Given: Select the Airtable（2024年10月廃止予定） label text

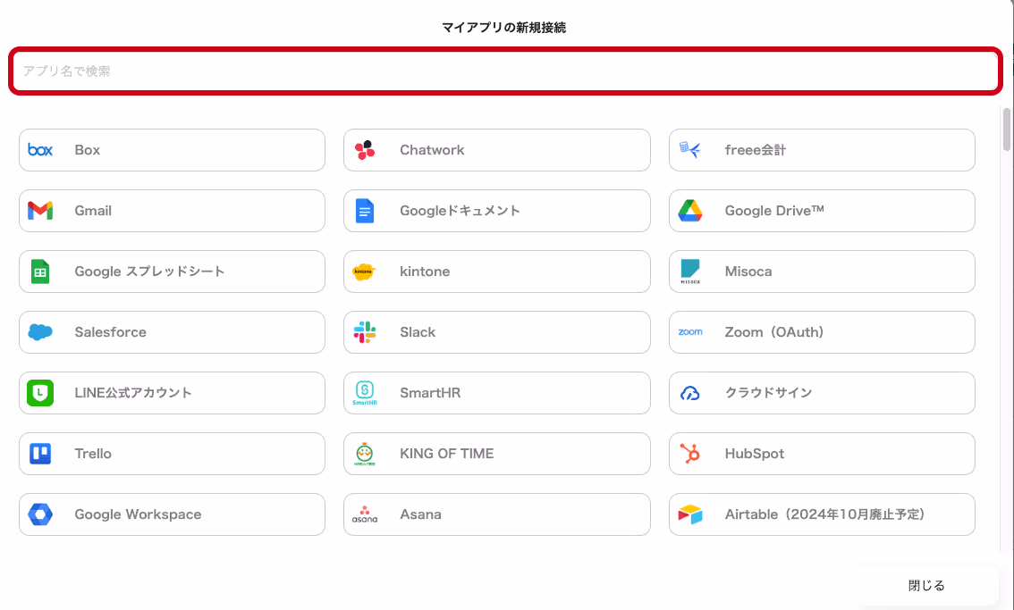Looking at the screenshot, I should [x=825, y=514].
